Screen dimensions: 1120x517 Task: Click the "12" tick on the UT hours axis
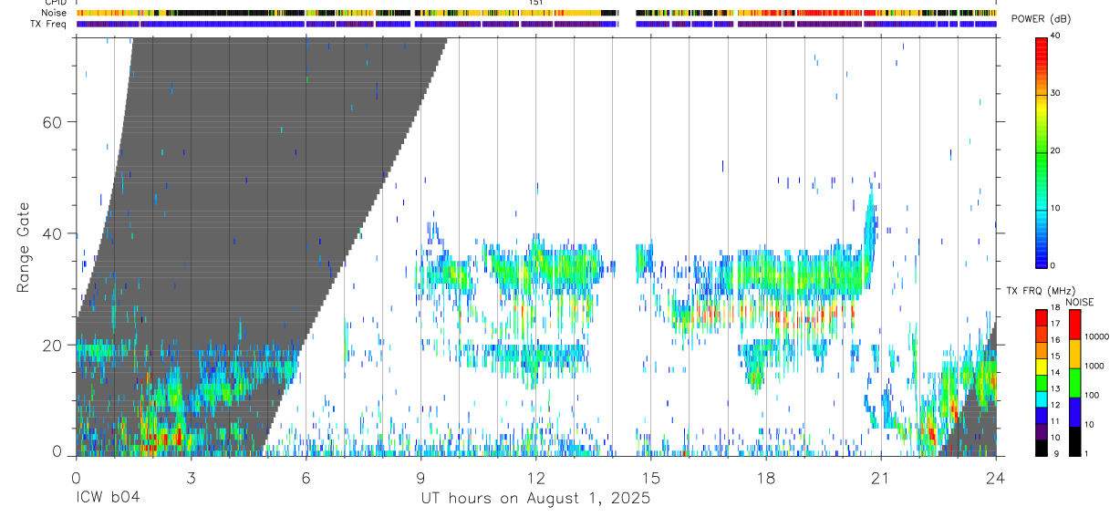(x=535, y=478)
